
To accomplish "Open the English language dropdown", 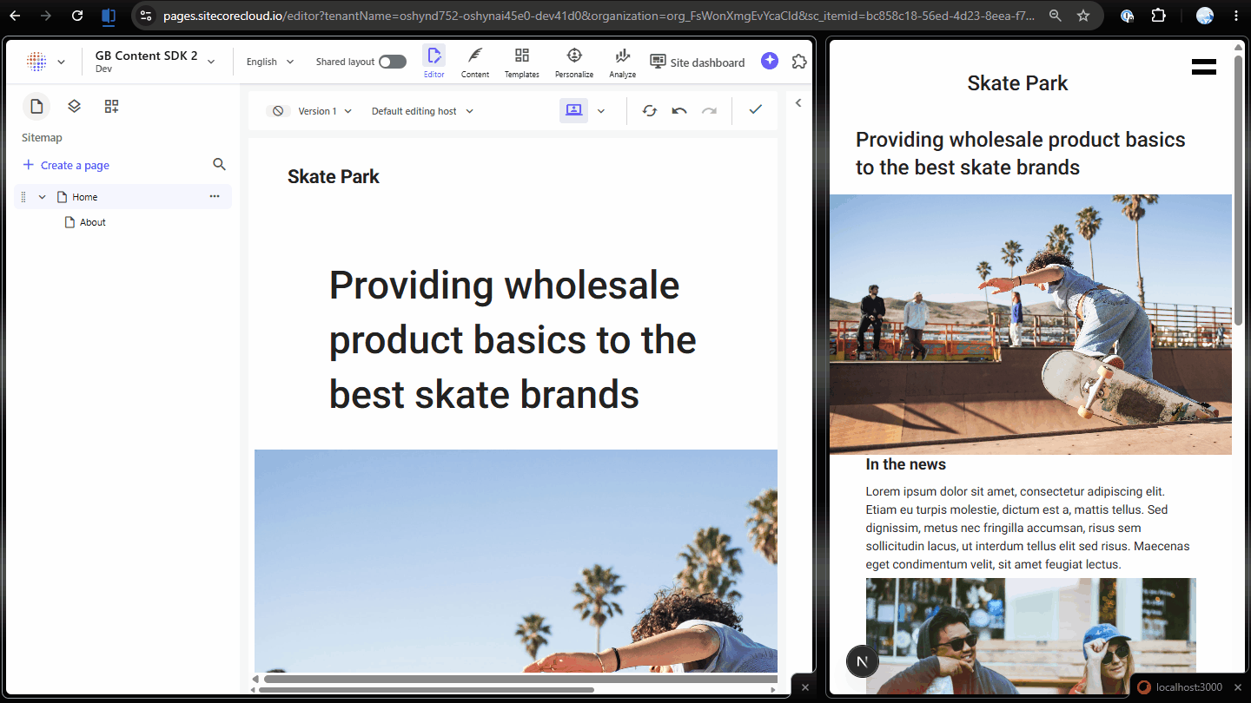I will click(270, 62).
